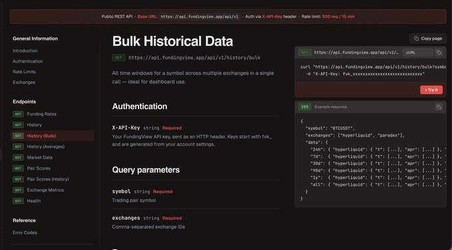Viewport: 452px width, 250px height.
Task: Click the 200 status badge in response panel
Action: tap(305, 107)
